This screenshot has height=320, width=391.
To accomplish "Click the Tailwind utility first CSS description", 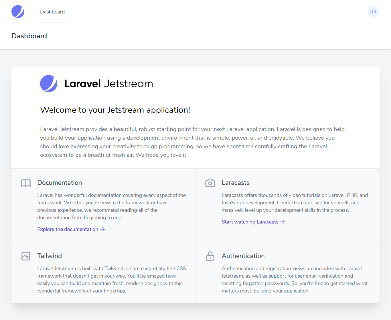I will point(112,280).
